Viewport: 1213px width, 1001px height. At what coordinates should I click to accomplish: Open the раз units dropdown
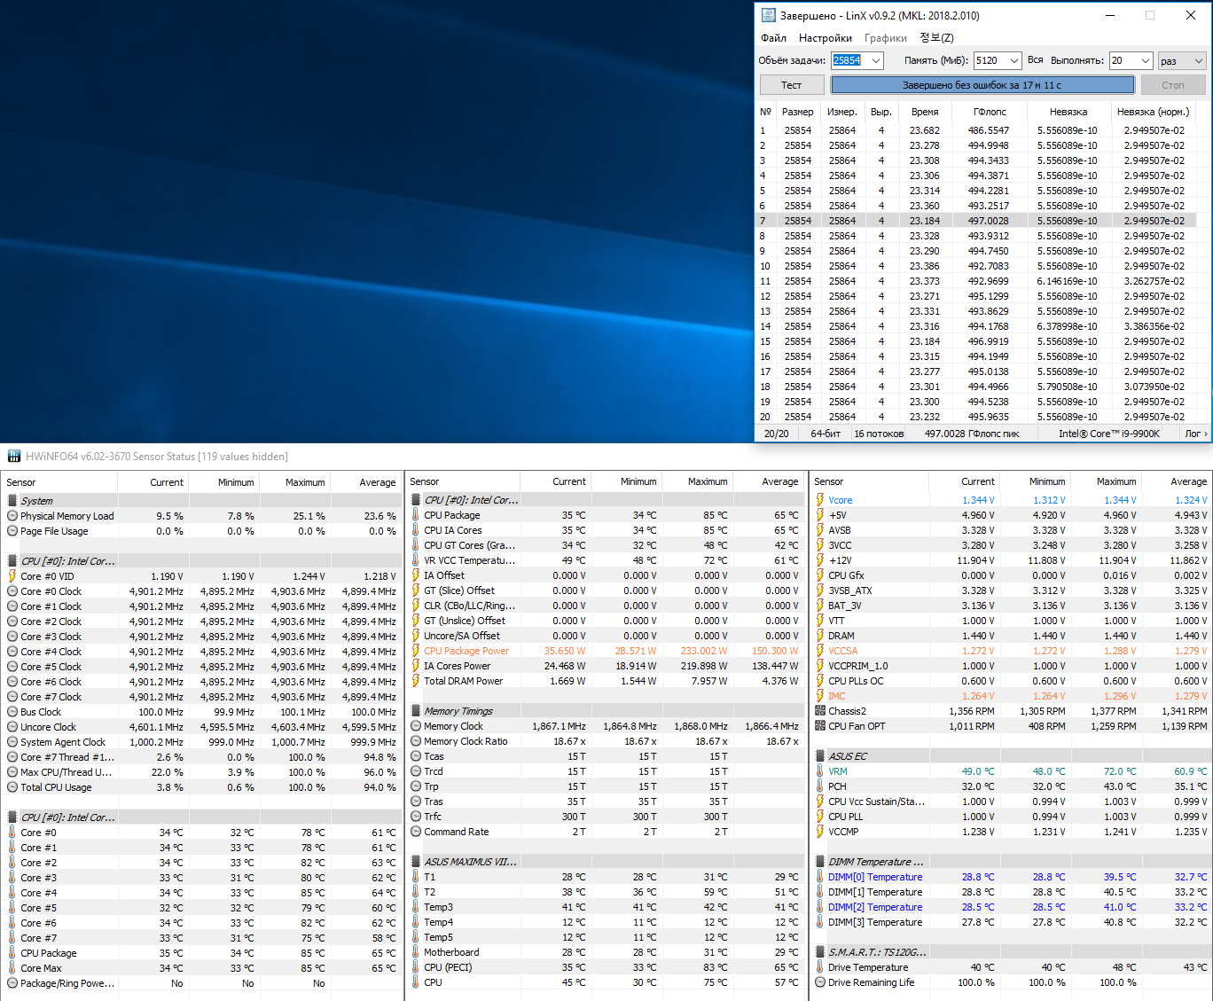[x=1198, y=61]
